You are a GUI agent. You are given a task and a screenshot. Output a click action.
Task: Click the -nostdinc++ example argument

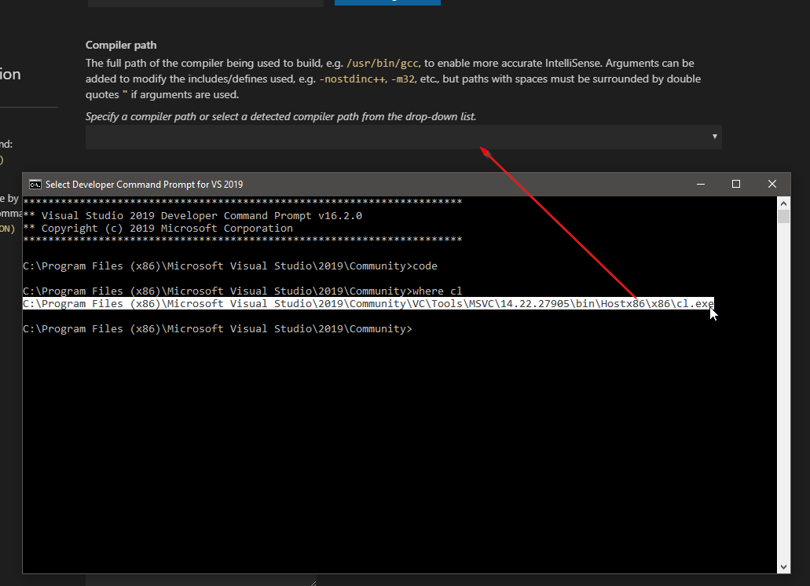coord(352,79)
